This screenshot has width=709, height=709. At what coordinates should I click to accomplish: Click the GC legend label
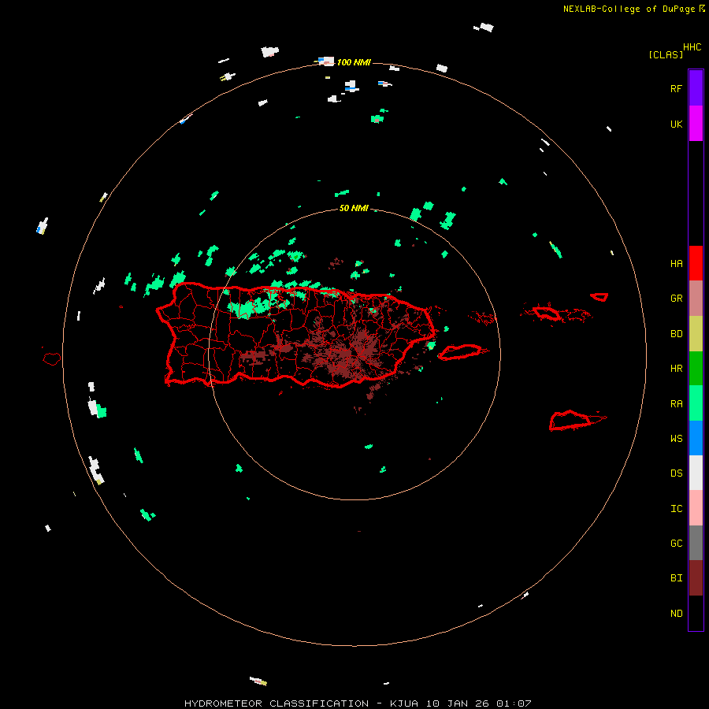676,543
